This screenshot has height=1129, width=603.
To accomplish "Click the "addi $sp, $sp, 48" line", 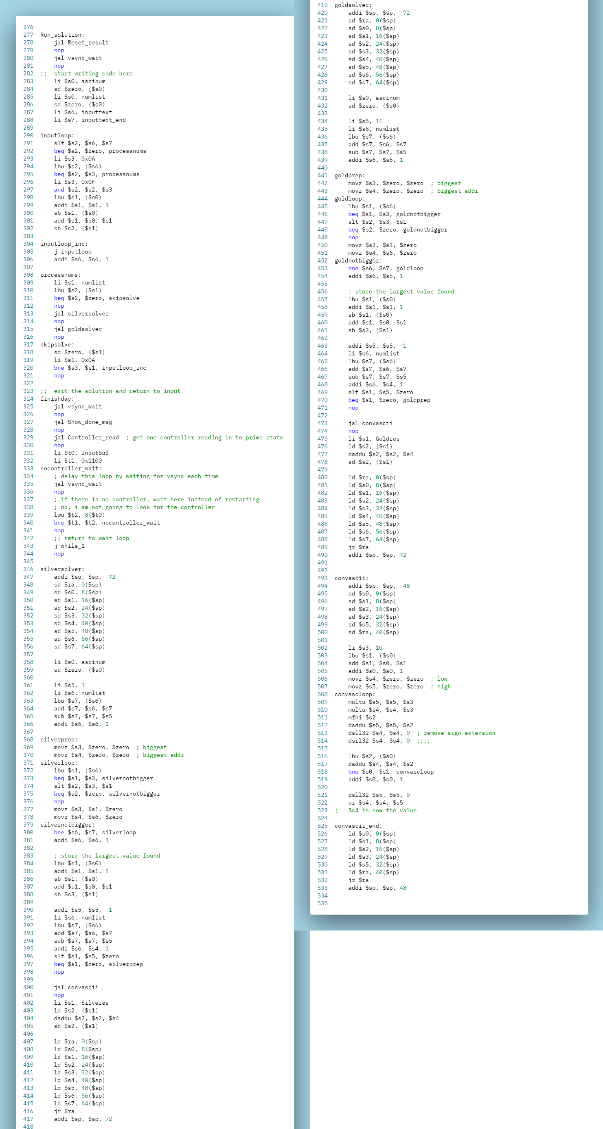I will [x=377, y=888].
